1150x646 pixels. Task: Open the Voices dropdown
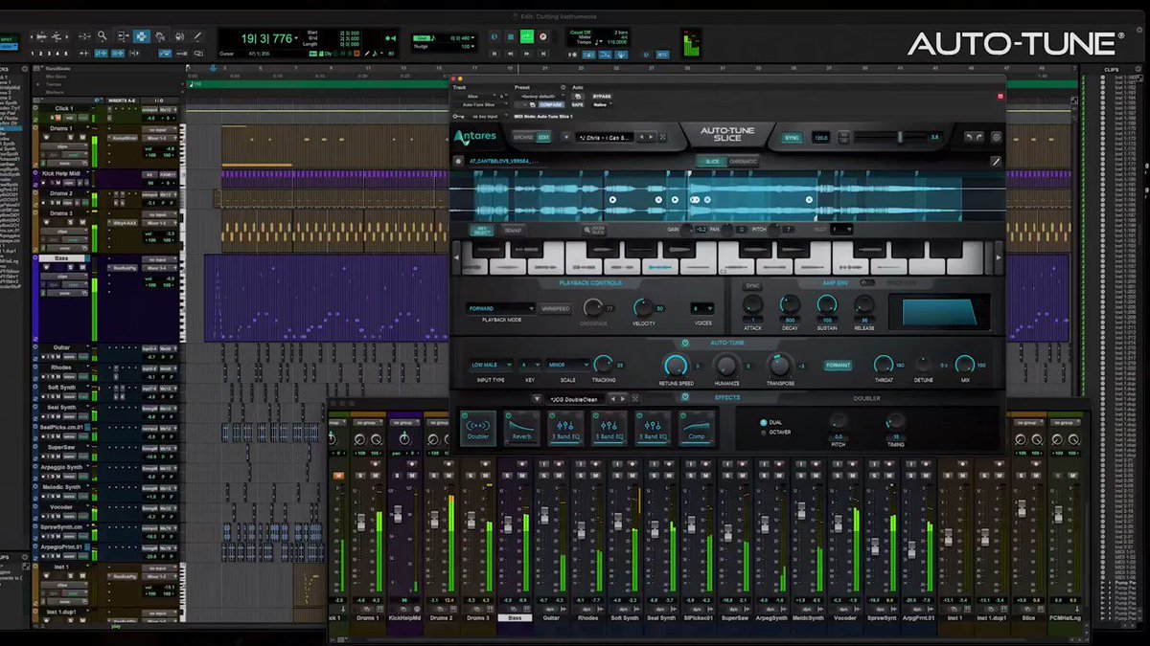point(702,309)
